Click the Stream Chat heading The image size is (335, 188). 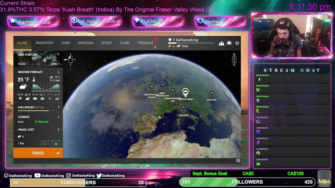[292, 70]
